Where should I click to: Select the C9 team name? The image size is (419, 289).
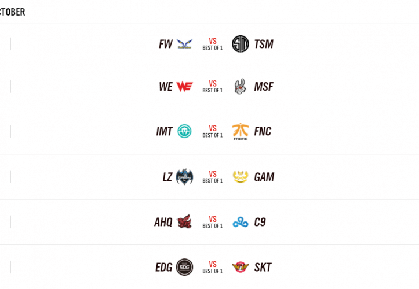pos(260,222)
